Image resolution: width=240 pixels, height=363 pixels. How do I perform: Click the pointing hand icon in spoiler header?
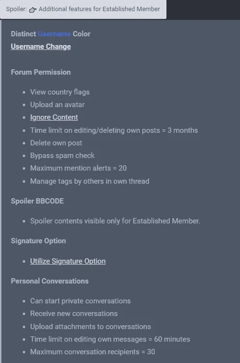[x=32, y=10]
